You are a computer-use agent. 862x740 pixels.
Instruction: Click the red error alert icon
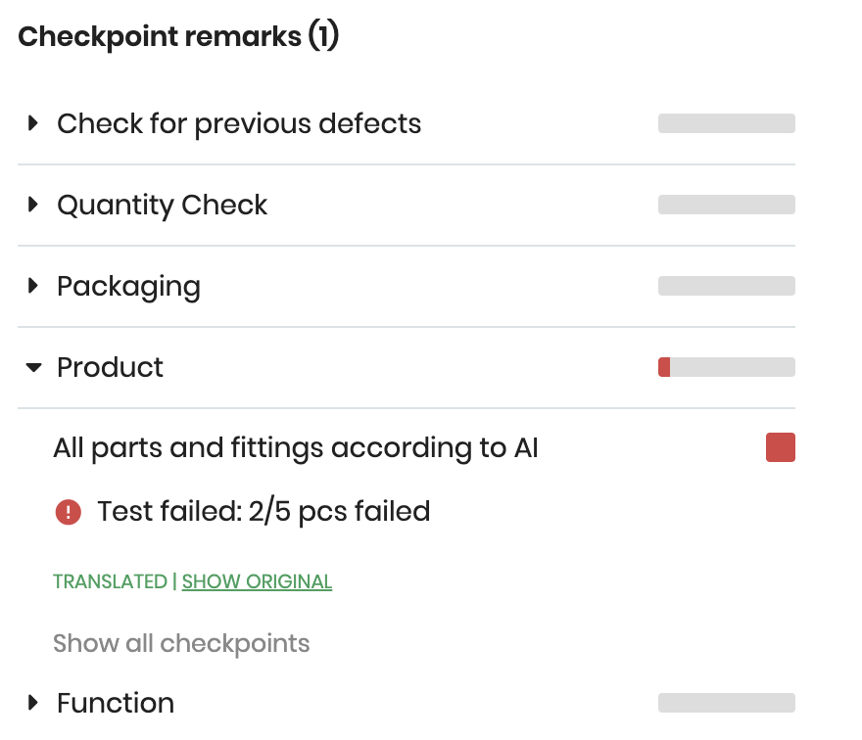point(68,511)
